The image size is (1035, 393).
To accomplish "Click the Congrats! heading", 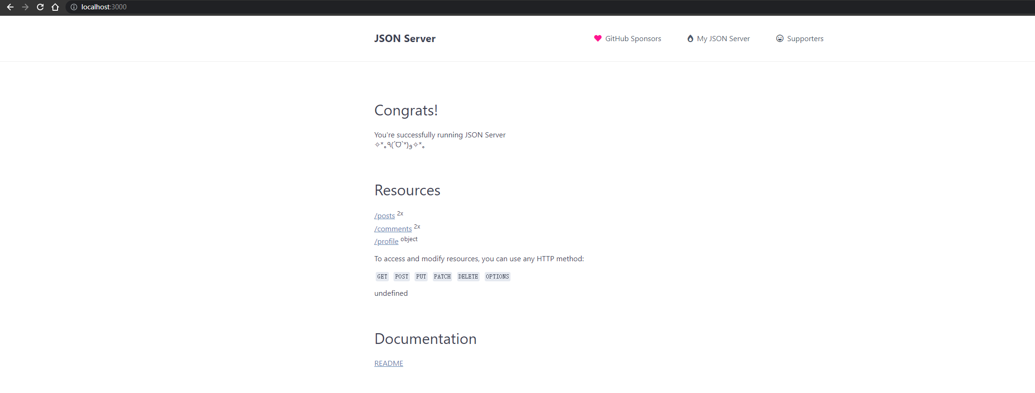I will (x=406, y=111).
